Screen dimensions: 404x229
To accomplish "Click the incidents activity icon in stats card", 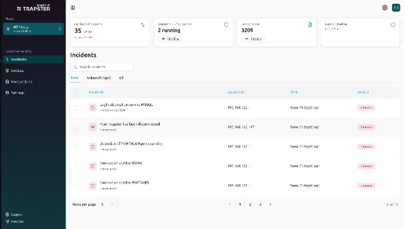I will (x=143, y=25).
